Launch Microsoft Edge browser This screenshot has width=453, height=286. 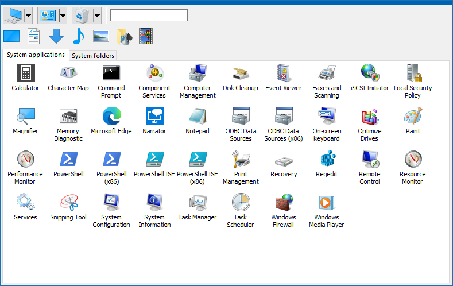111,117
